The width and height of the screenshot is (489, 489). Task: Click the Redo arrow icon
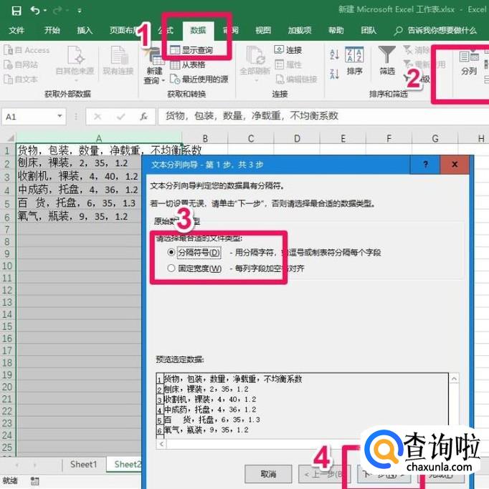pyautogui.click(x=57, y=11)
